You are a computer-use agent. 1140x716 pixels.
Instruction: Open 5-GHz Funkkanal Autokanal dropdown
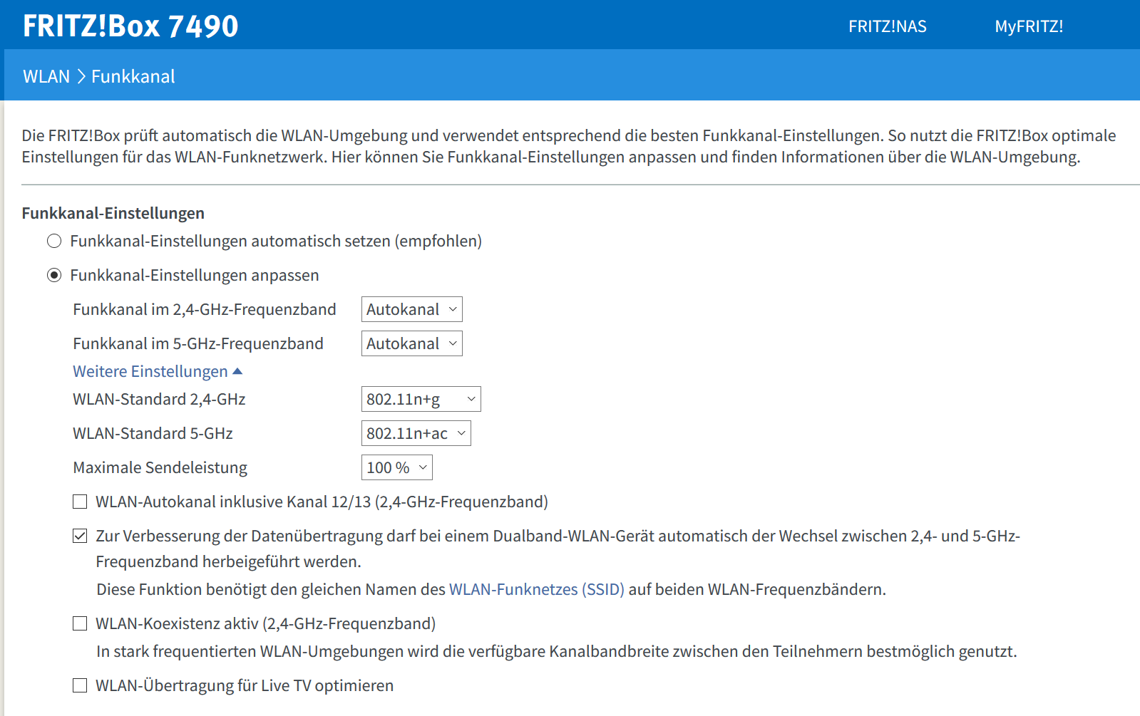(x=411, y=343)
